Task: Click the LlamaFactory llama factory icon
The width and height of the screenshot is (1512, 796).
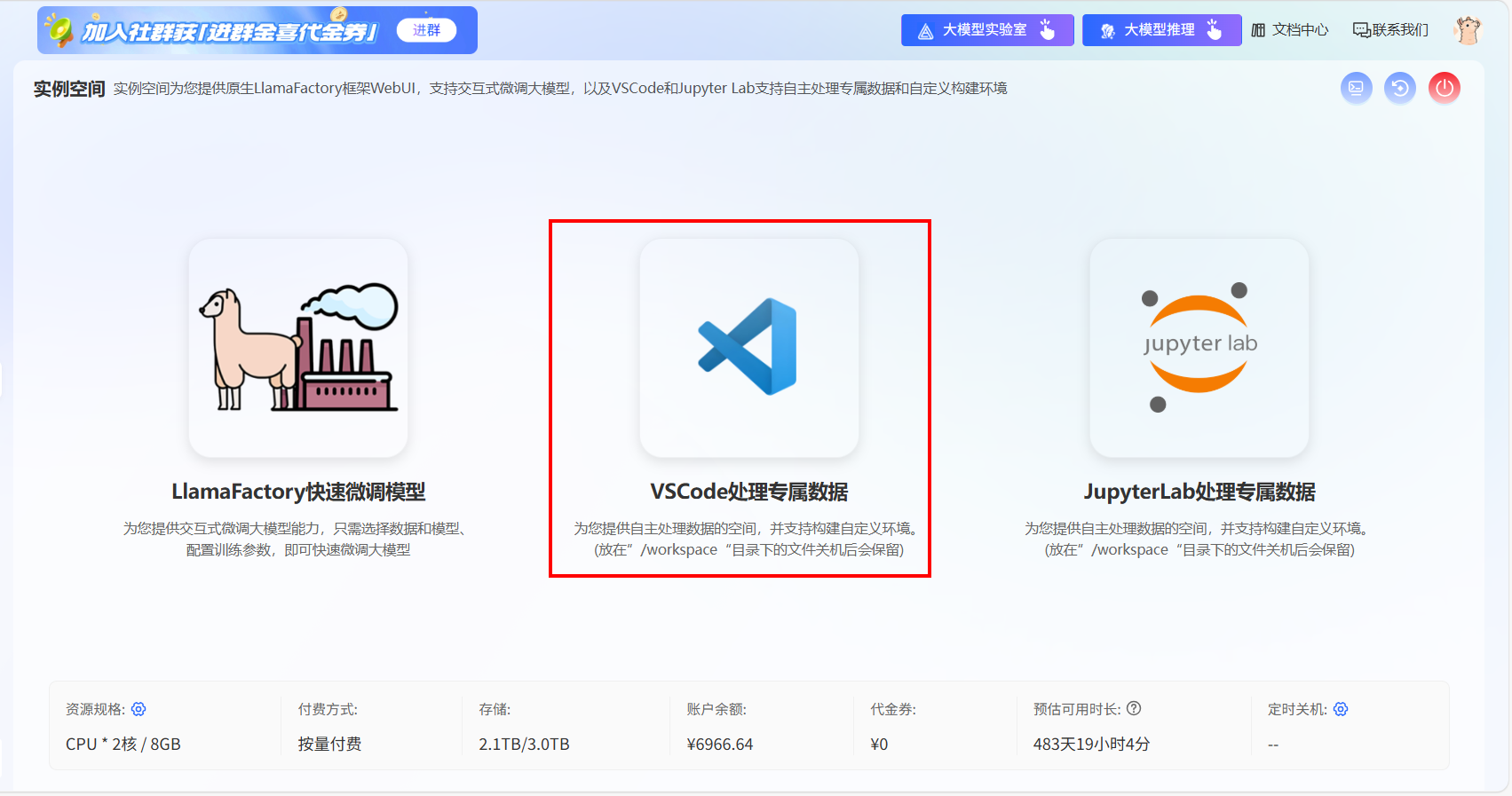Action: [x=298, y=347]
